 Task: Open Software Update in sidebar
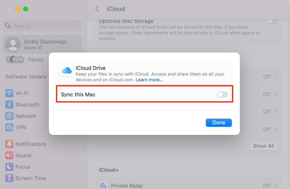pyautogui.click(x=26, y=77)
